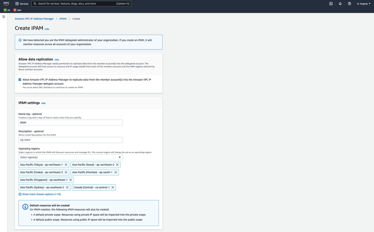Expand Show more chosen options (+10)
The width and height of the screenshot is (374, 232).
click(x=39, y=194)
